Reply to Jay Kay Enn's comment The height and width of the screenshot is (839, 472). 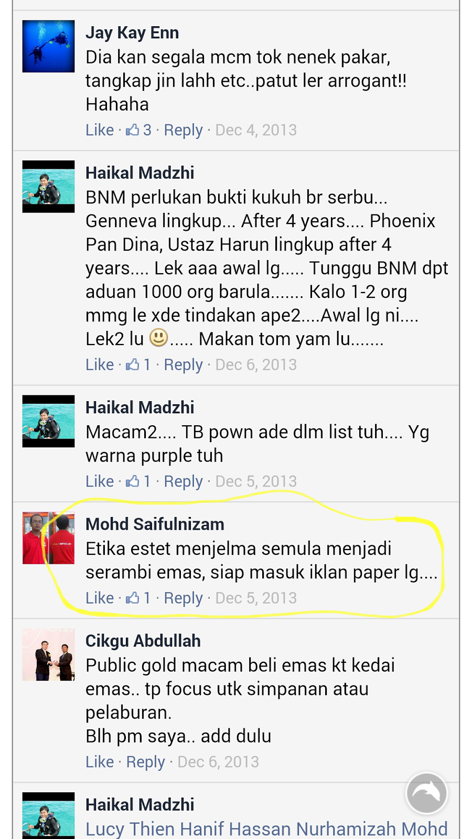coord(183,130)
